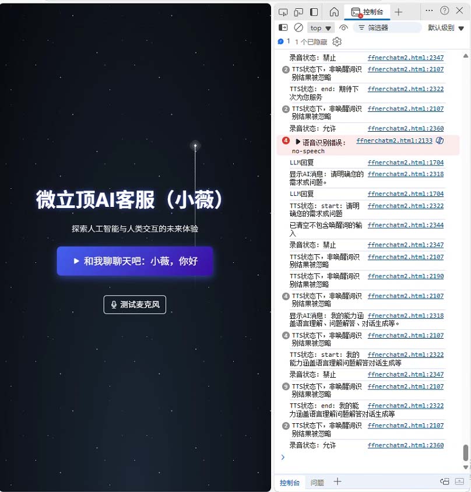This screenshot has width=471, height=492.
Task: Show the console sidebar panel
Action: click(283, 27)
